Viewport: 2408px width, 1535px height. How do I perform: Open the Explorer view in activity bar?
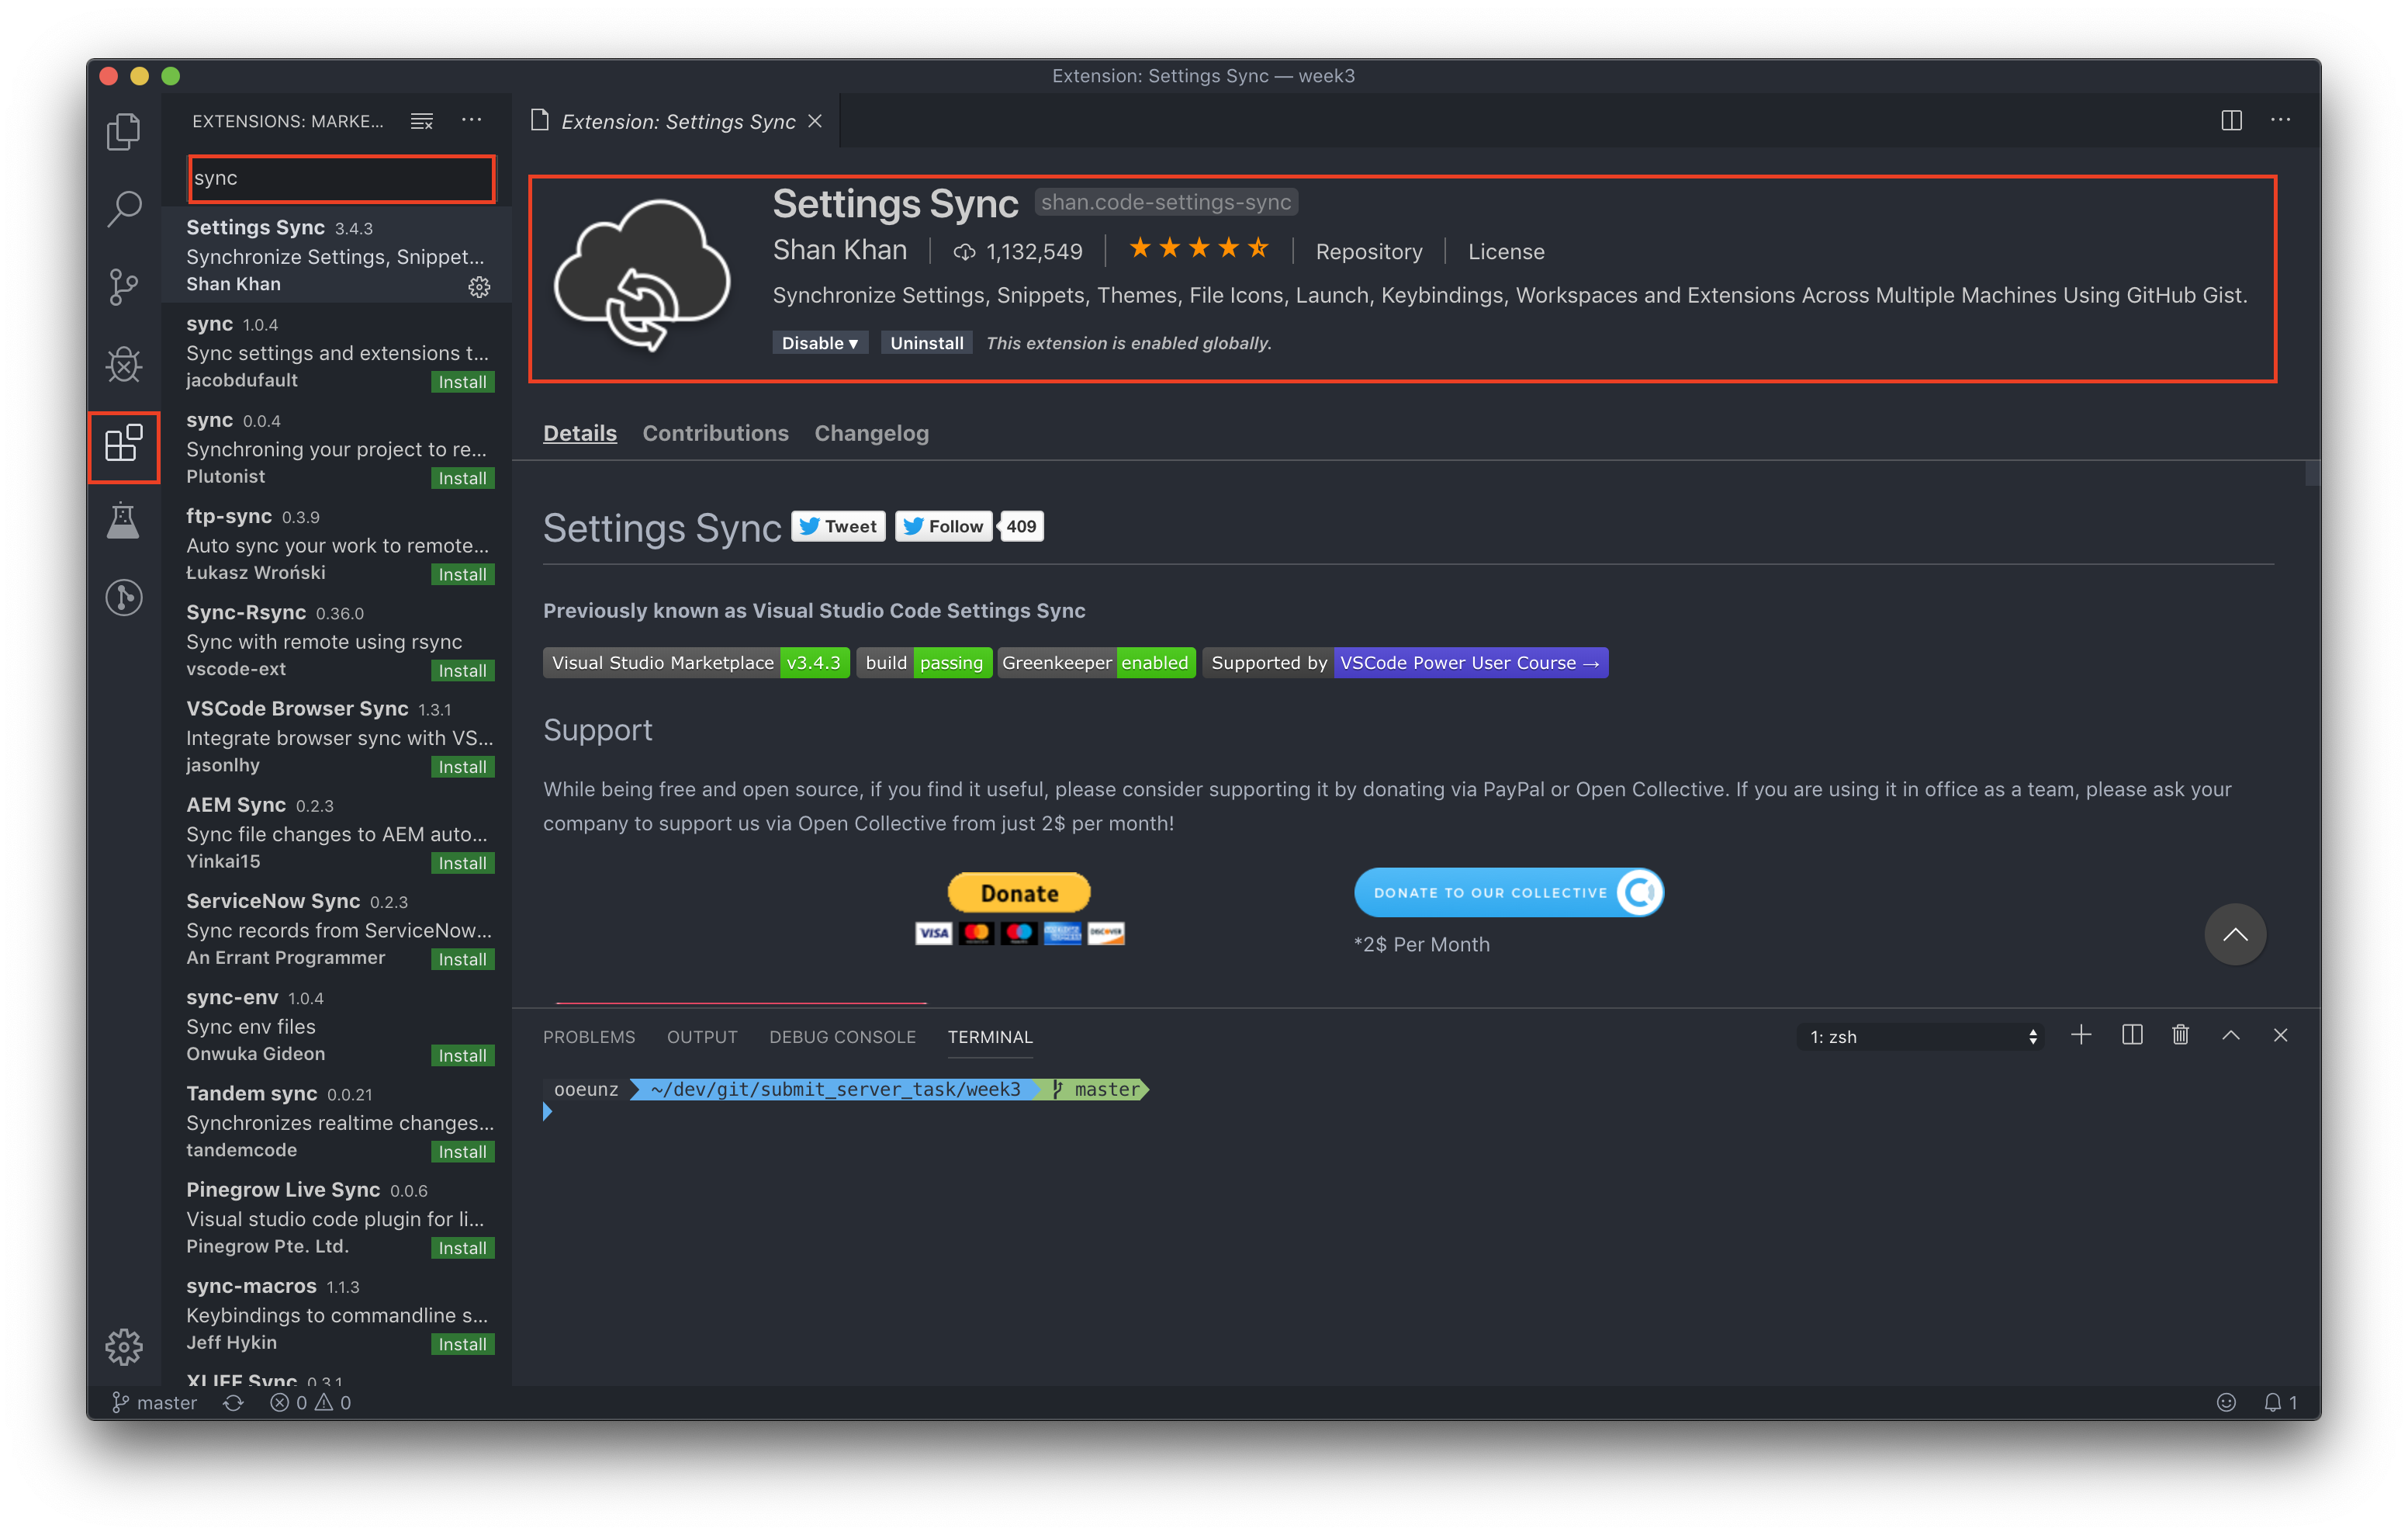click(x=123, y=131)
